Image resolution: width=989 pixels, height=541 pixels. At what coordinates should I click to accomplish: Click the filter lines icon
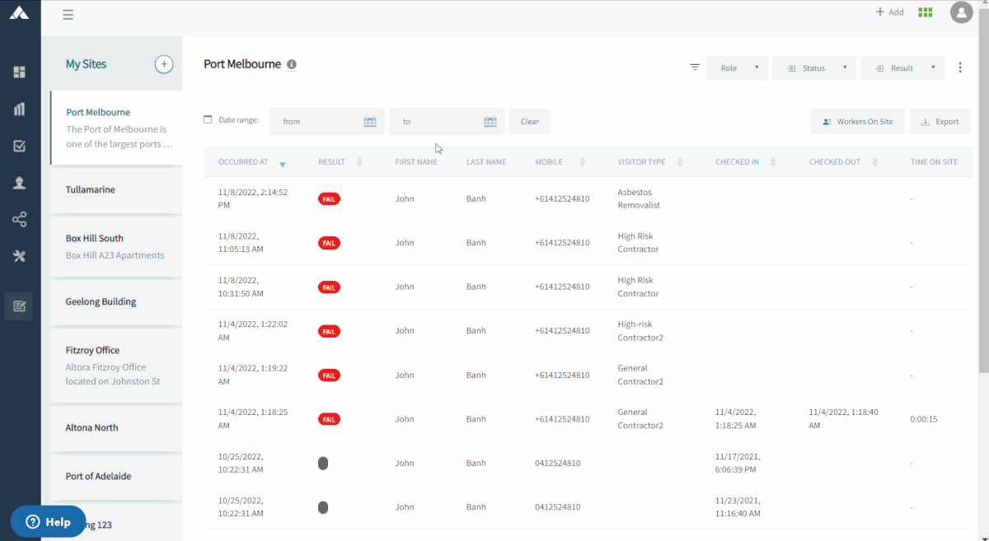[x=695, y=68]
